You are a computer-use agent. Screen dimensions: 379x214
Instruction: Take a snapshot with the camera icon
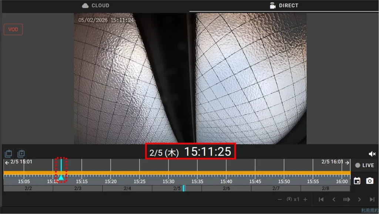(370, 181)
